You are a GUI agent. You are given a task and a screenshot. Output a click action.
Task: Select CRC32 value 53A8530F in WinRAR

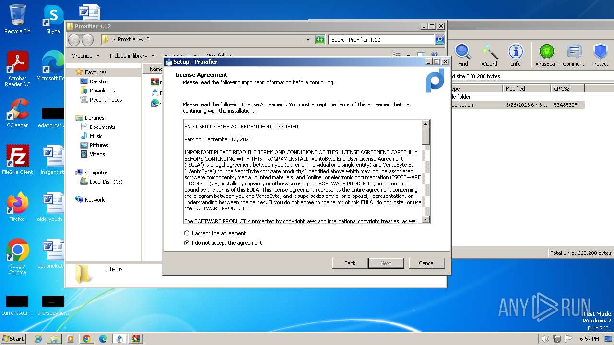click(565, 105)
